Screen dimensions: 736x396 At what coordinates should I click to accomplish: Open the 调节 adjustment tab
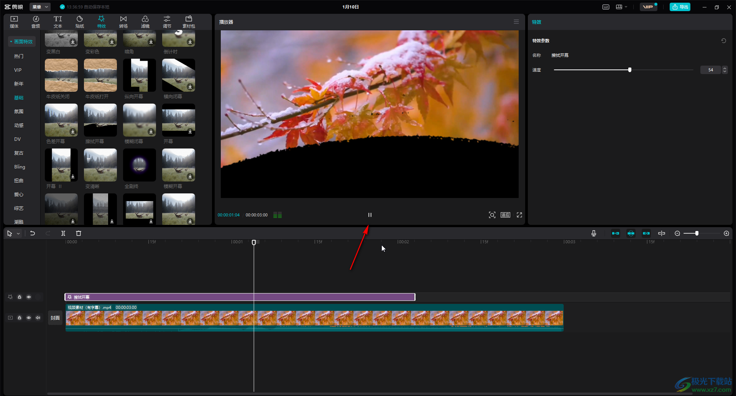pos(167,22)
